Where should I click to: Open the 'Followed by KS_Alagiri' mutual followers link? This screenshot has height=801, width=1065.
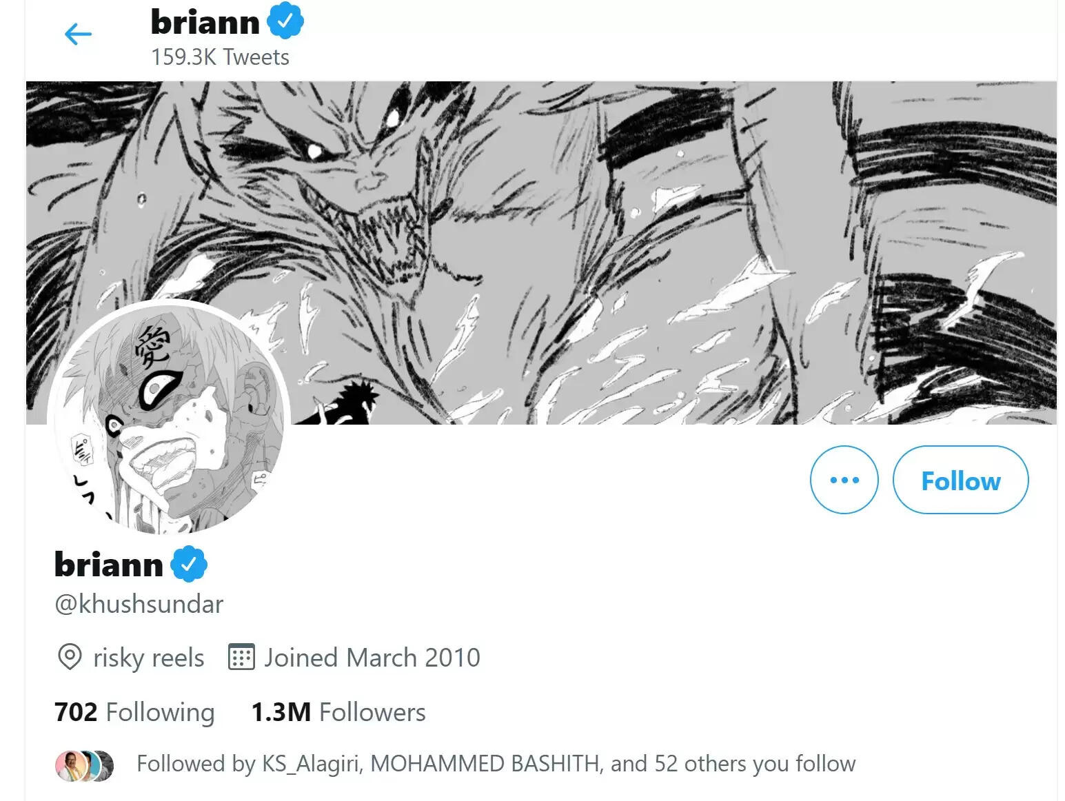click(x=496, y=764)
